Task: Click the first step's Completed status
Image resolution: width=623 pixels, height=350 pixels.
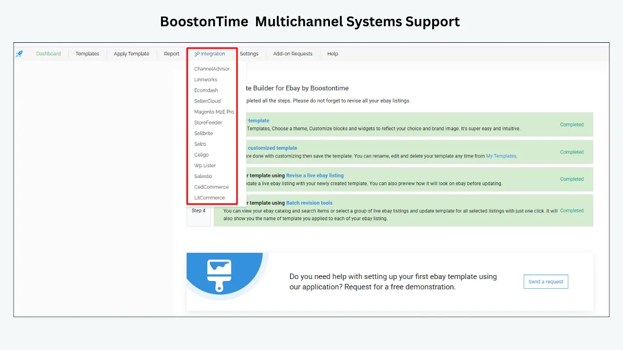Action: (571, 124)
